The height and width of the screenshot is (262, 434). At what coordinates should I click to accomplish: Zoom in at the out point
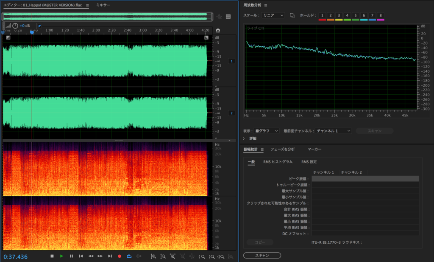tap(211, 257)
